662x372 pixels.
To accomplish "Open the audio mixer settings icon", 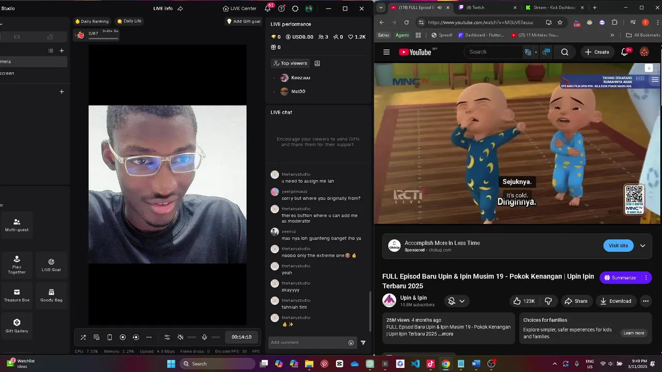I will coord(167,337).
